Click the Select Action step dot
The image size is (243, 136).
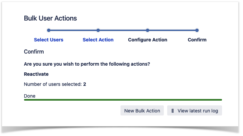pyautogui.click(x=98, y=30)
